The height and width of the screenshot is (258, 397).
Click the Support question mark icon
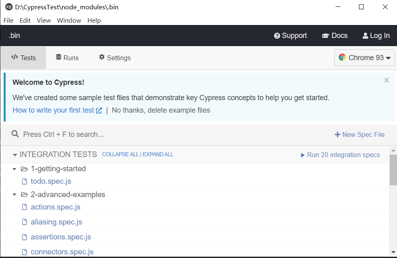[277, 36]
